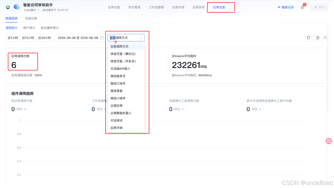Click the refresh icon button
The height and width of the screenshot is (188, 334).
[x=308, y=38]
